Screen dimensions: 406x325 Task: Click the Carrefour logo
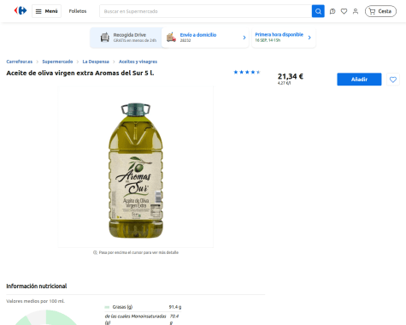coord(21,11)
